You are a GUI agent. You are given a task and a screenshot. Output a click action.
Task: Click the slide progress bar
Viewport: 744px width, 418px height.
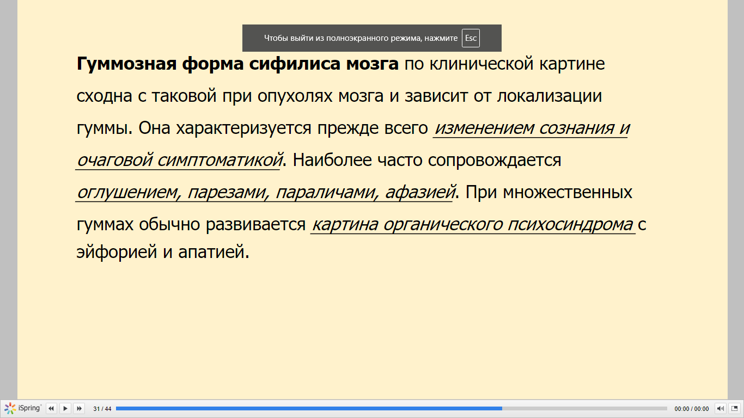tap(391, 408)
